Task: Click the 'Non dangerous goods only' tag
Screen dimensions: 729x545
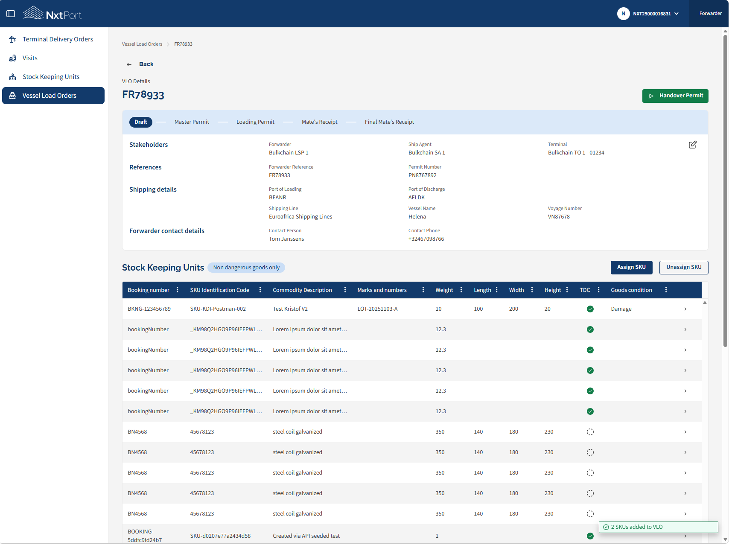Action: (246, 268)
